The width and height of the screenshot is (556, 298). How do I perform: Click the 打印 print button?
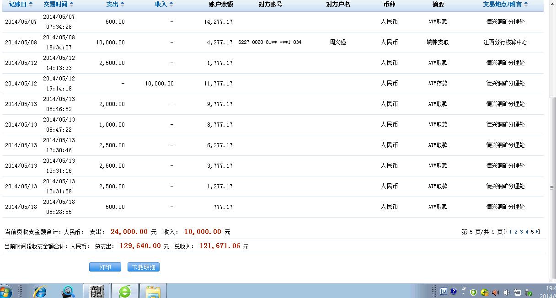(x=105, y=267)
